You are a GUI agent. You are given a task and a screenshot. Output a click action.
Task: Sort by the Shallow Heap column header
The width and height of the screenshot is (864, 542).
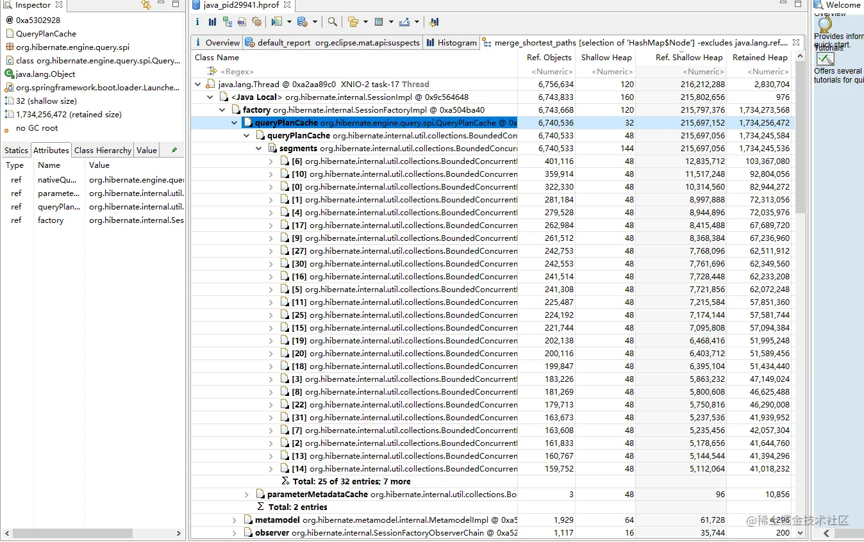[606, 57]
